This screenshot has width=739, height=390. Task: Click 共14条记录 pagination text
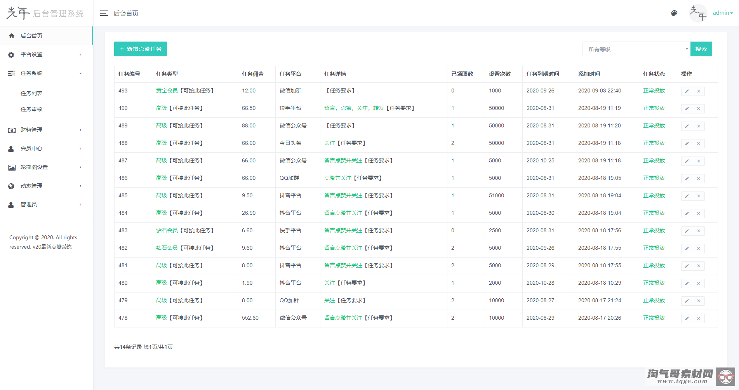[128, 347]
